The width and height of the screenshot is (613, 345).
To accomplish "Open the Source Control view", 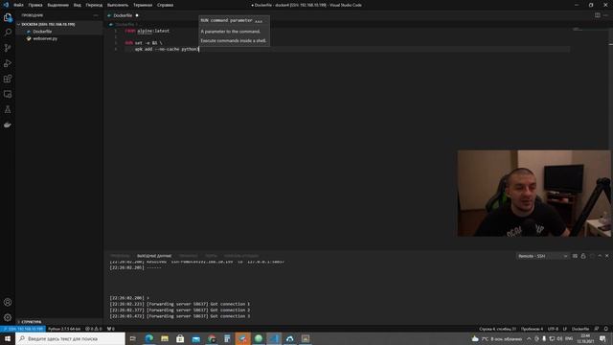I will click(x=8, y=48).
